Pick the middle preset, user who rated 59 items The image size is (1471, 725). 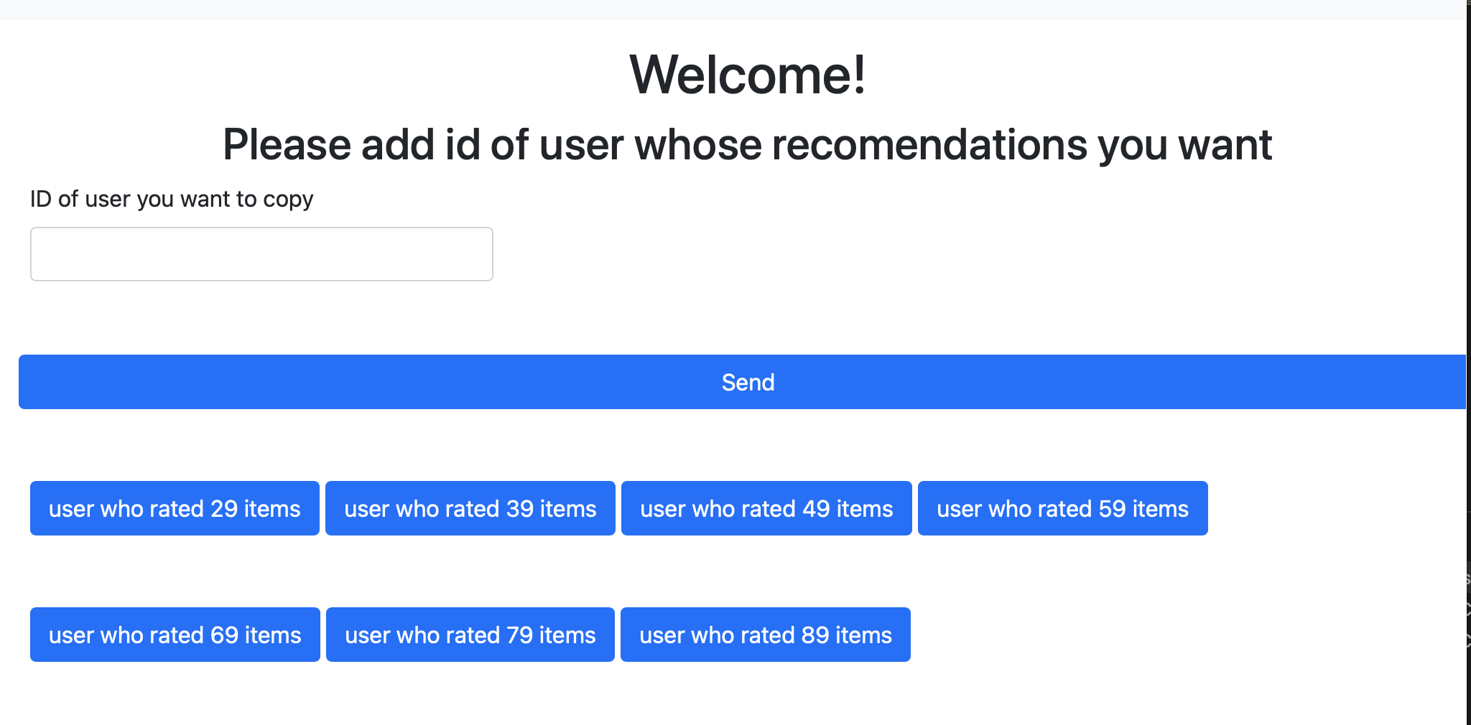[1062, 508]
